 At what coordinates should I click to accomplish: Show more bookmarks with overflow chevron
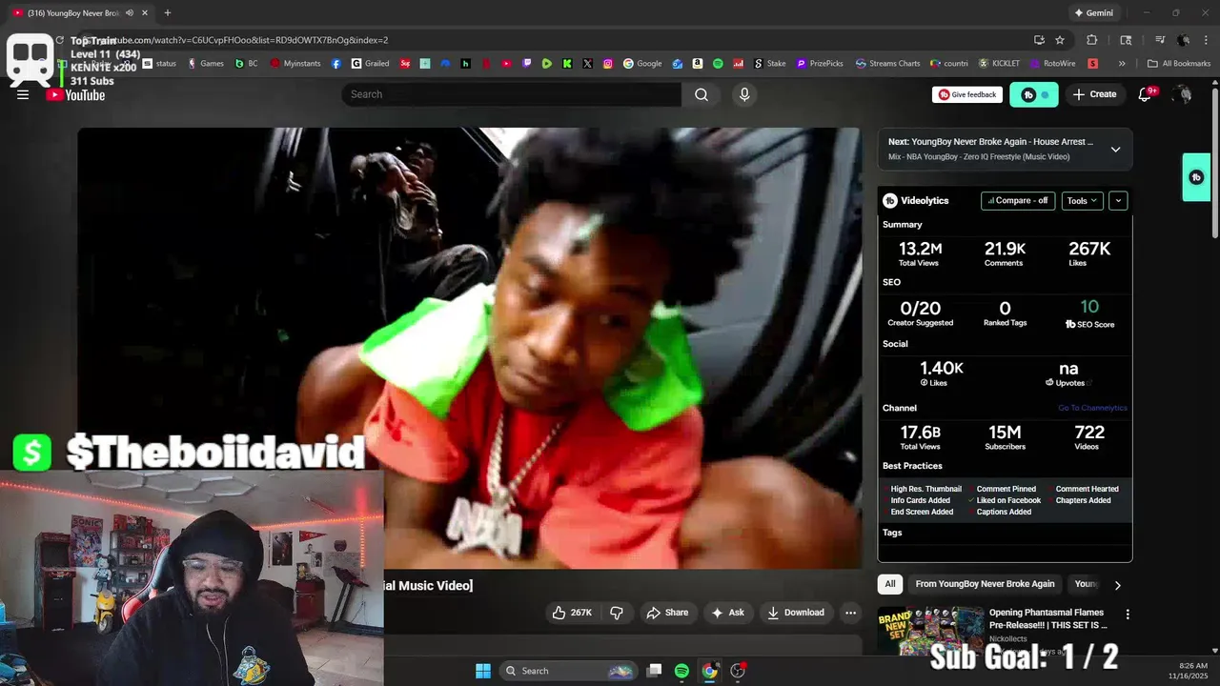click(1122, 64)
